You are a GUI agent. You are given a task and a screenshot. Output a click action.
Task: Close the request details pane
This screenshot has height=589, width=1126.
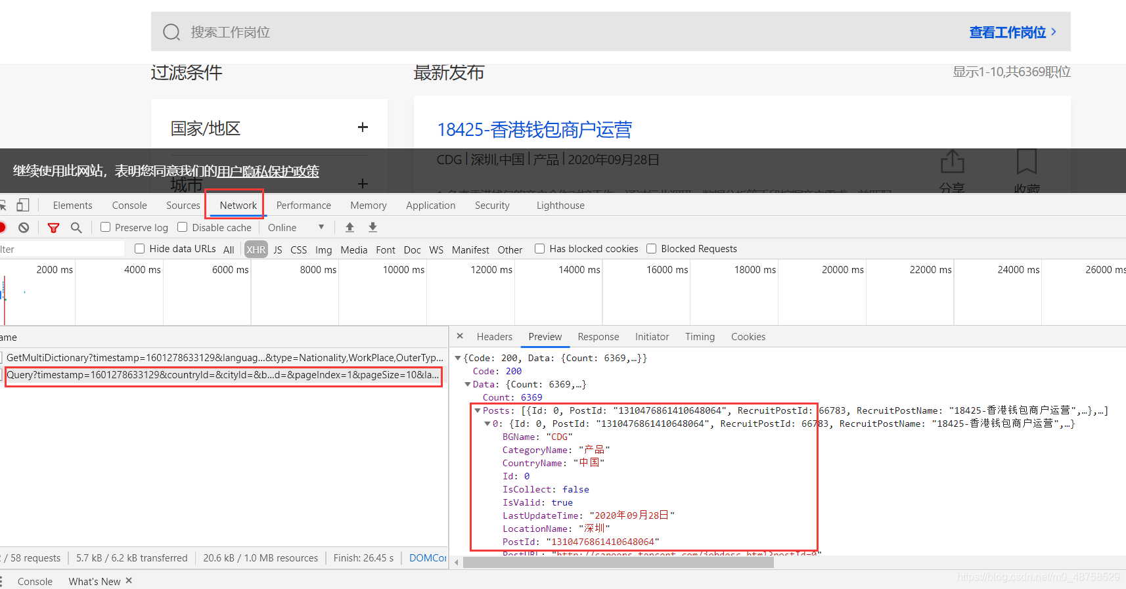460,336
